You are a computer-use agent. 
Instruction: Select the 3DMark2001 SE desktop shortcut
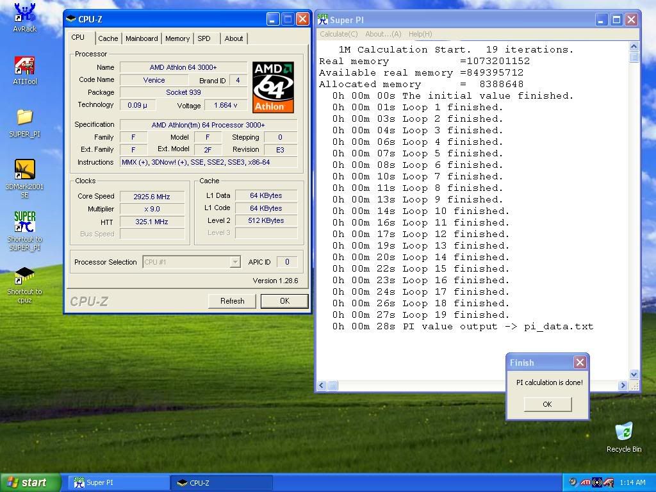(x=25, y=179)
